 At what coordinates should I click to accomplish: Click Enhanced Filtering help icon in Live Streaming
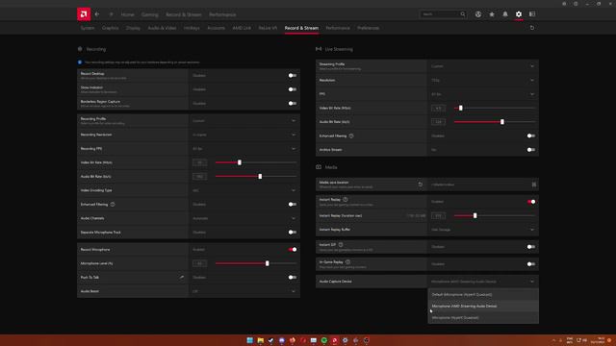pyautogui.click(x=351, y=136)
